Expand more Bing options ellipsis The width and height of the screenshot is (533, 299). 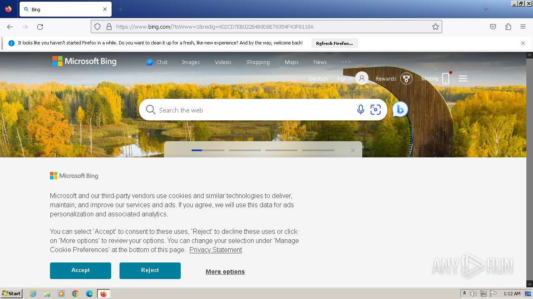346,62
